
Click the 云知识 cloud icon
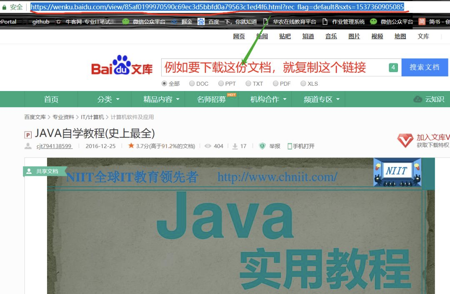(417, 99)
